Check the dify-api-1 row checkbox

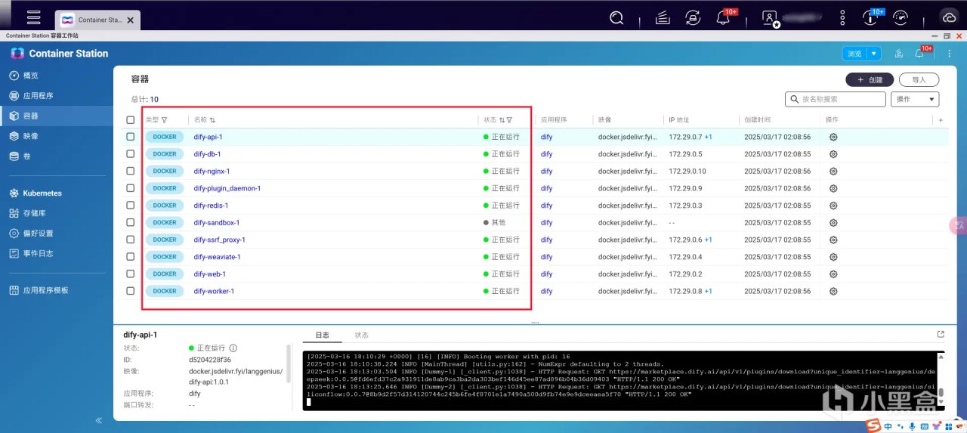point(131,137)
